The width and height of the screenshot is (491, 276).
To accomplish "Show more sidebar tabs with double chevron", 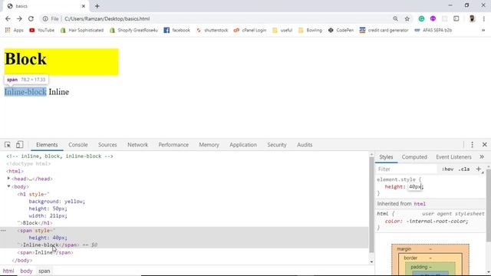I will click(482, 156).
